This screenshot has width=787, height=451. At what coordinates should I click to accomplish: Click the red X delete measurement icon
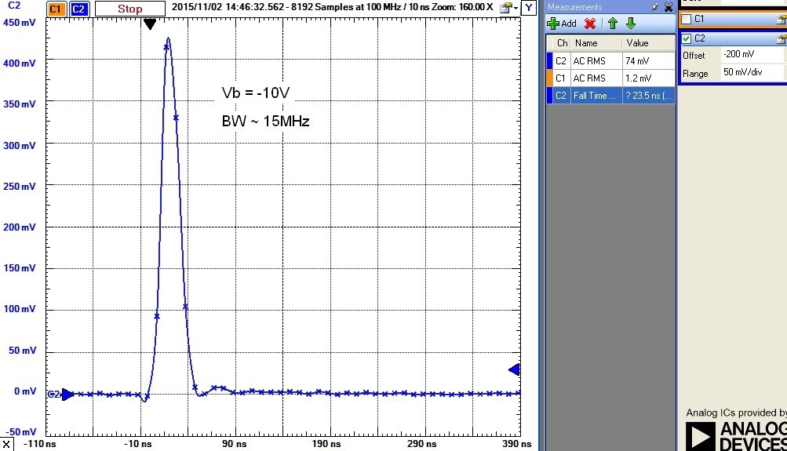click(590, 24)
